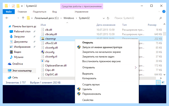Click the Up one level arrow
The image size is (169, 106).
(23, 18)
